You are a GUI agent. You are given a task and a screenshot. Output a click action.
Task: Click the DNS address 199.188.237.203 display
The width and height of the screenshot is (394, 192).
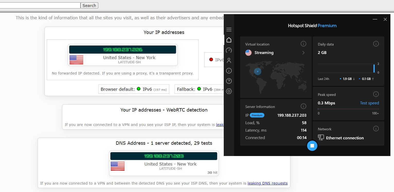tap(164, 156)
